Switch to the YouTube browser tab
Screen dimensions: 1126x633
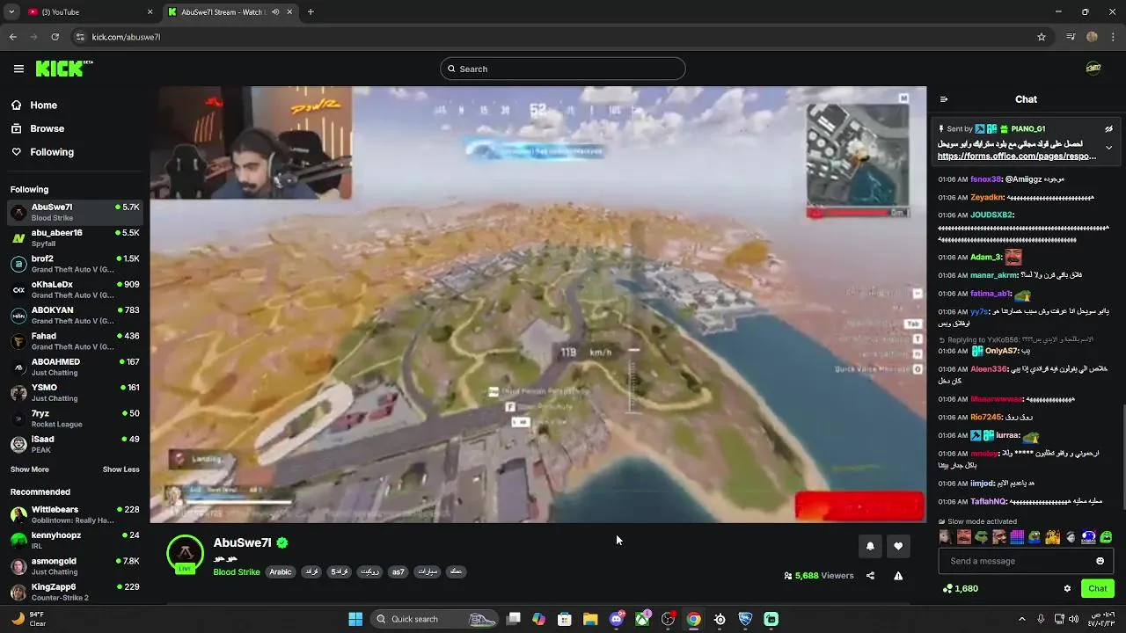(89, 12)
